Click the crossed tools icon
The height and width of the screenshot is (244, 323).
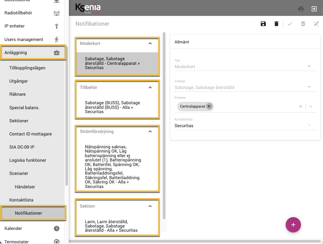316,24
